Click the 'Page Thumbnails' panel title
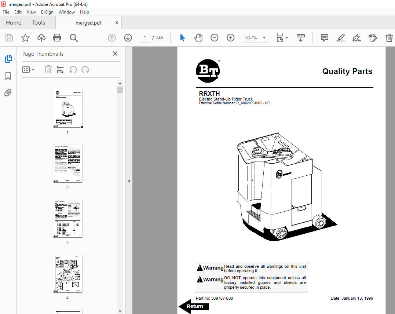 [x=43, y=54]
